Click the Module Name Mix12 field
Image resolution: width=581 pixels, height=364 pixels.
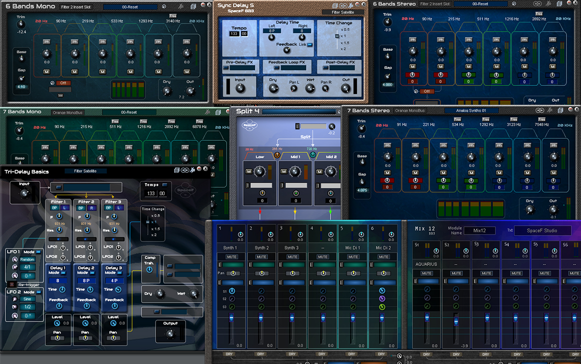(x=479, y=231)
